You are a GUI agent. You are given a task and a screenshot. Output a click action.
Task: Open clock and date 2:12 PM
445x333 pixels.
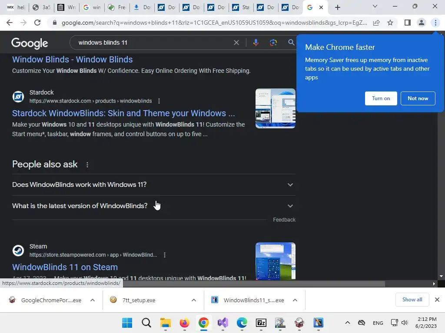pos(426,323)
